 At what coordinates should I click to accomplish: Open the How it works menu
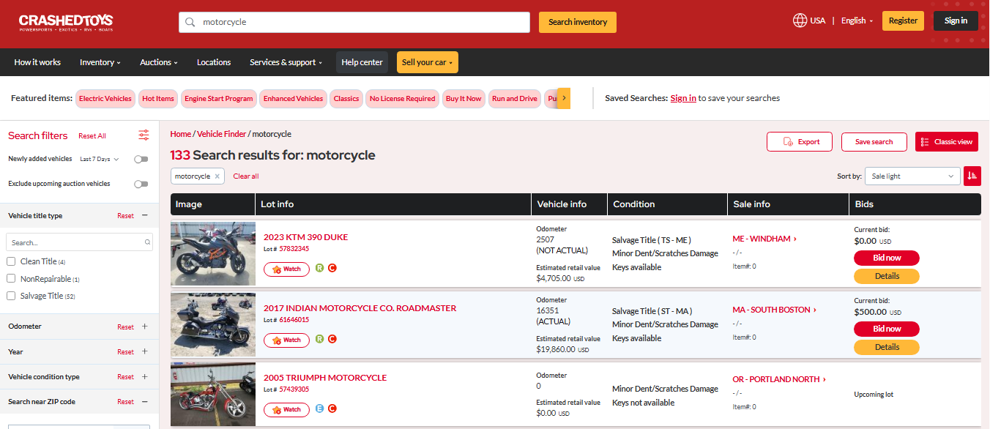click(37, 62)
